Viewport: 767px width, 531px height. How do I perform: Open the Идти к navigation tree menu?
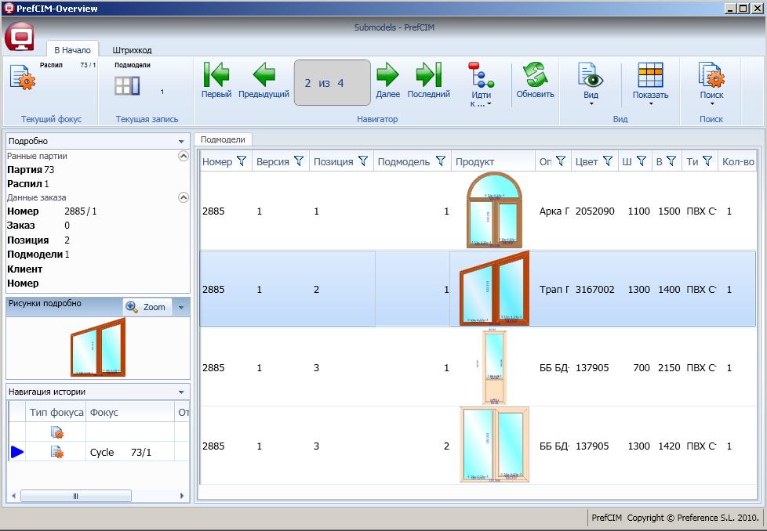(481, 84)
